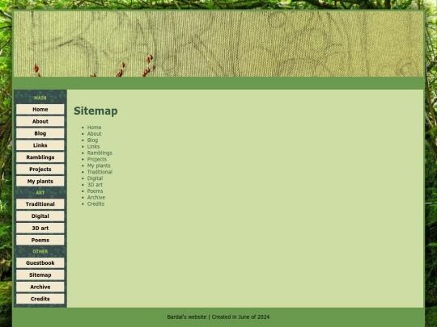This screenshot has width=437, height=327.
Task: Go to About in the sidebar
Action: [40, 121]
